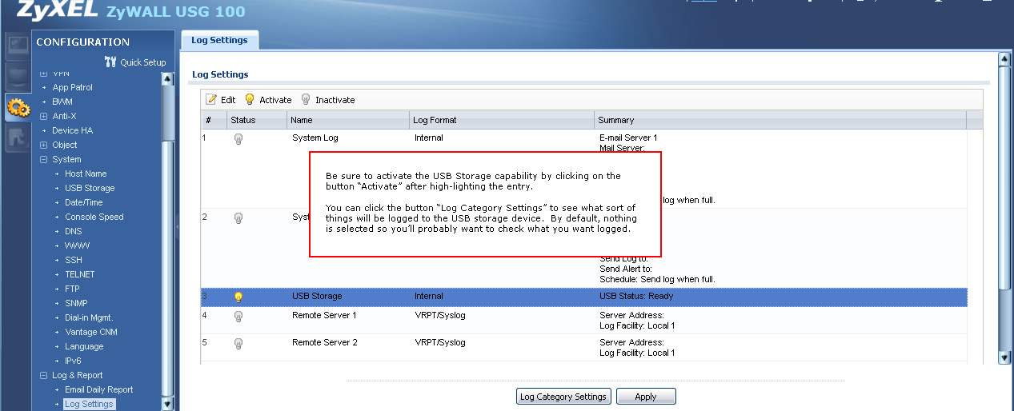Toggle status bulb for System Log row 1
Screen dimensions: 1014x411
pos(238,138)
